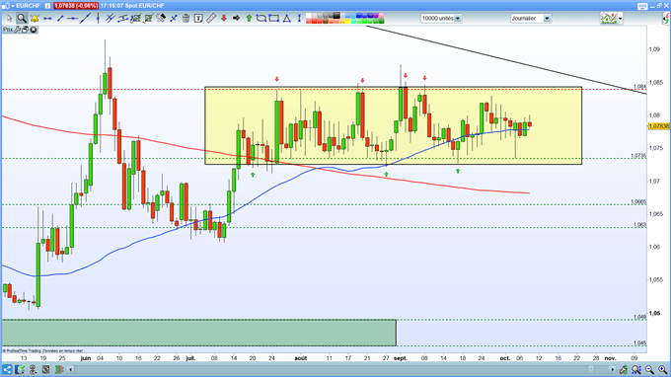Zoom in with bottom magnifier plus
The image size is (671, 377).
click(x=662, y=369)
